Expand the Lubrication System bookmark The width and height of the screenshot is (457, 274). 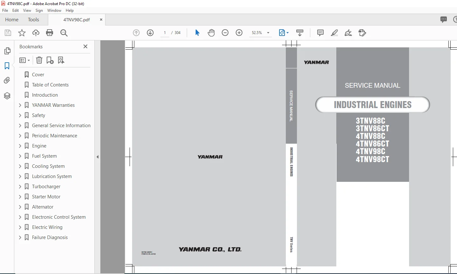20,176
